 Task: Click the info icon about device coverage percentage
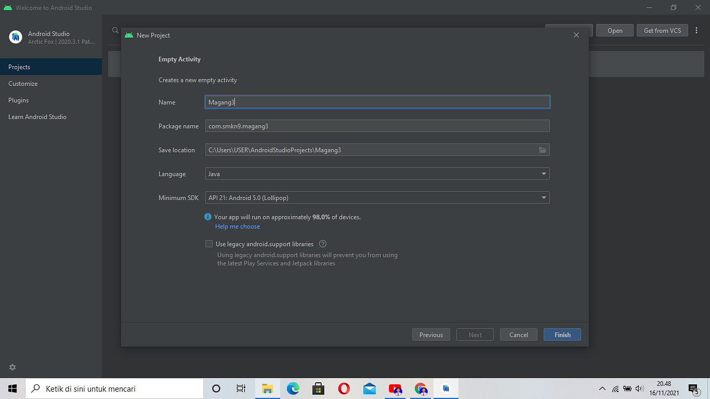point(208,217)
